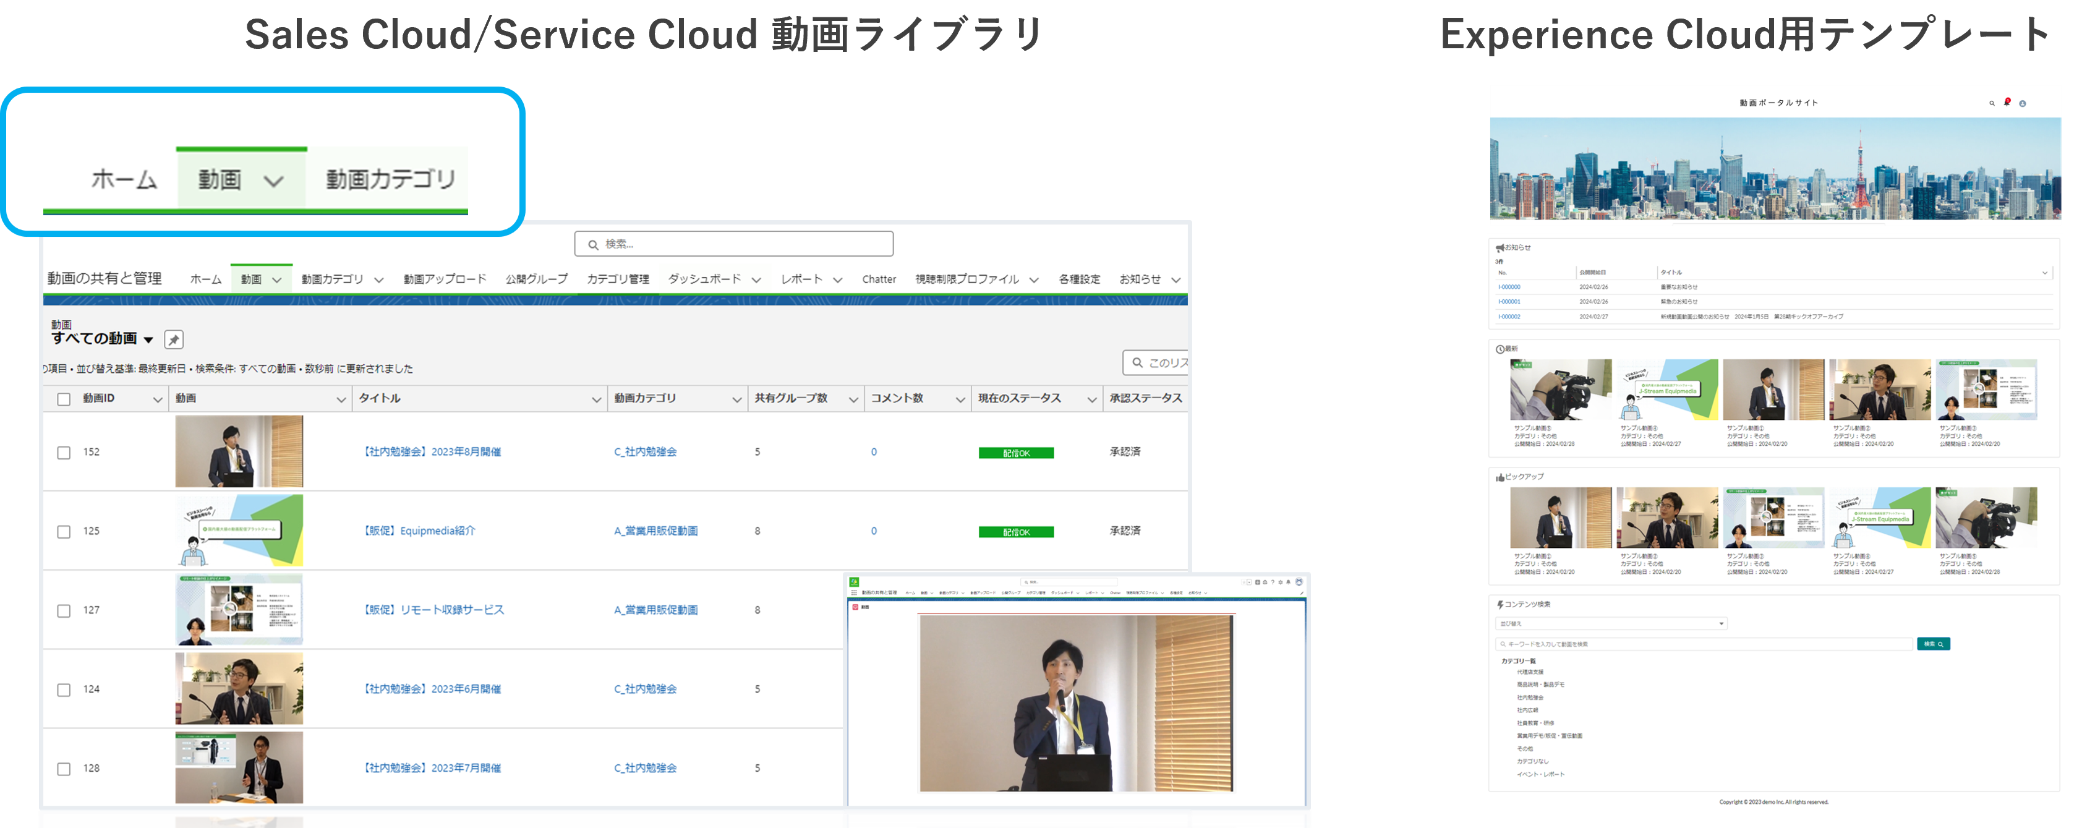2082x828 pixels.
Task: Click the portal site search magnifier icon
Action: (x=1992, y=103)
